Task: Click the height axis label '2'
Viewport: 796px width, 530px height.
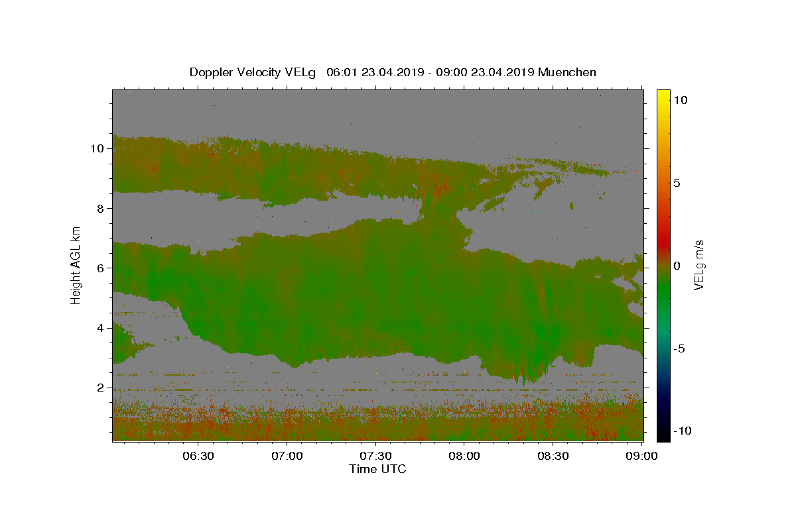Action: pyautogui.click(x=100, y=388)
